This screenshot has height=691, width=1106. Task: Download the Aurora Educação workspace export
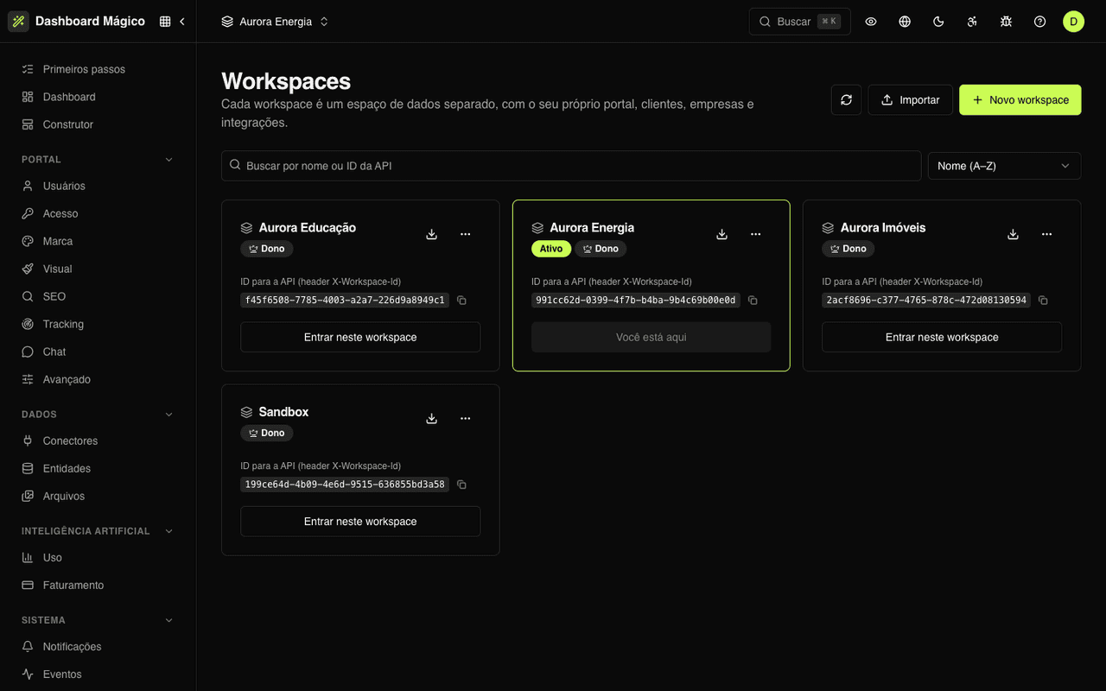click(432, 234)
